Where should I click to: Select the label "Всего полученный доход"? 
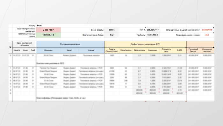[27, 35]
